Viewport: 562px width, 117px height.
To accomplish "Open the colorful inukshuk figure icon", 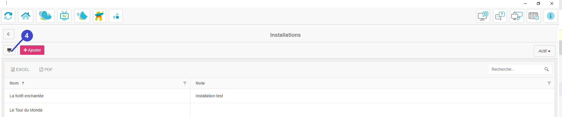I will click(99, 16).
